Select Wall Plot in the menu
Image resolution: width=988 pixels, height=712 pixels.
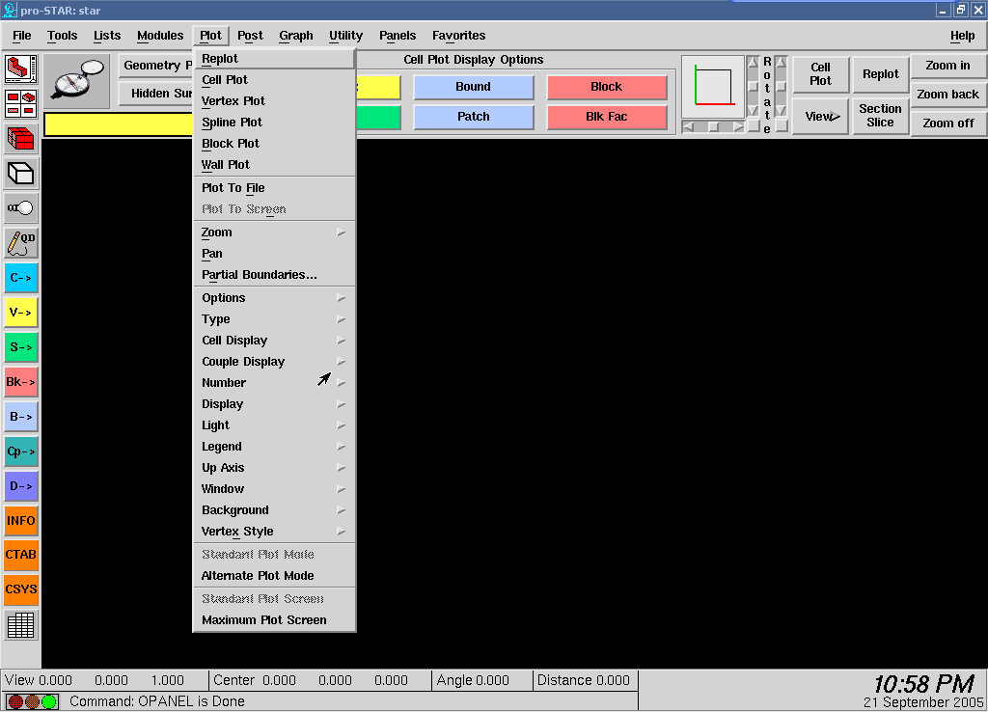point(275,165)
